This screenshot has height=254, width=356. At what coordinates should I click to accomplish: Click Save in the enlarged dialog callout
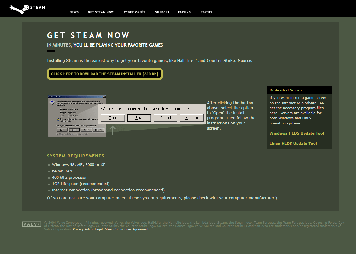pyautogui.click(x=139, y=118)
